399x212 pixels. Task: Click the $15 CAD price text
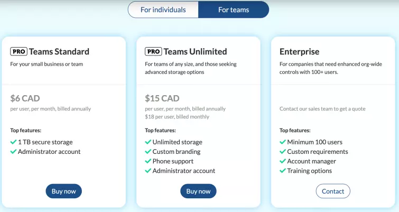pos(162,98)
